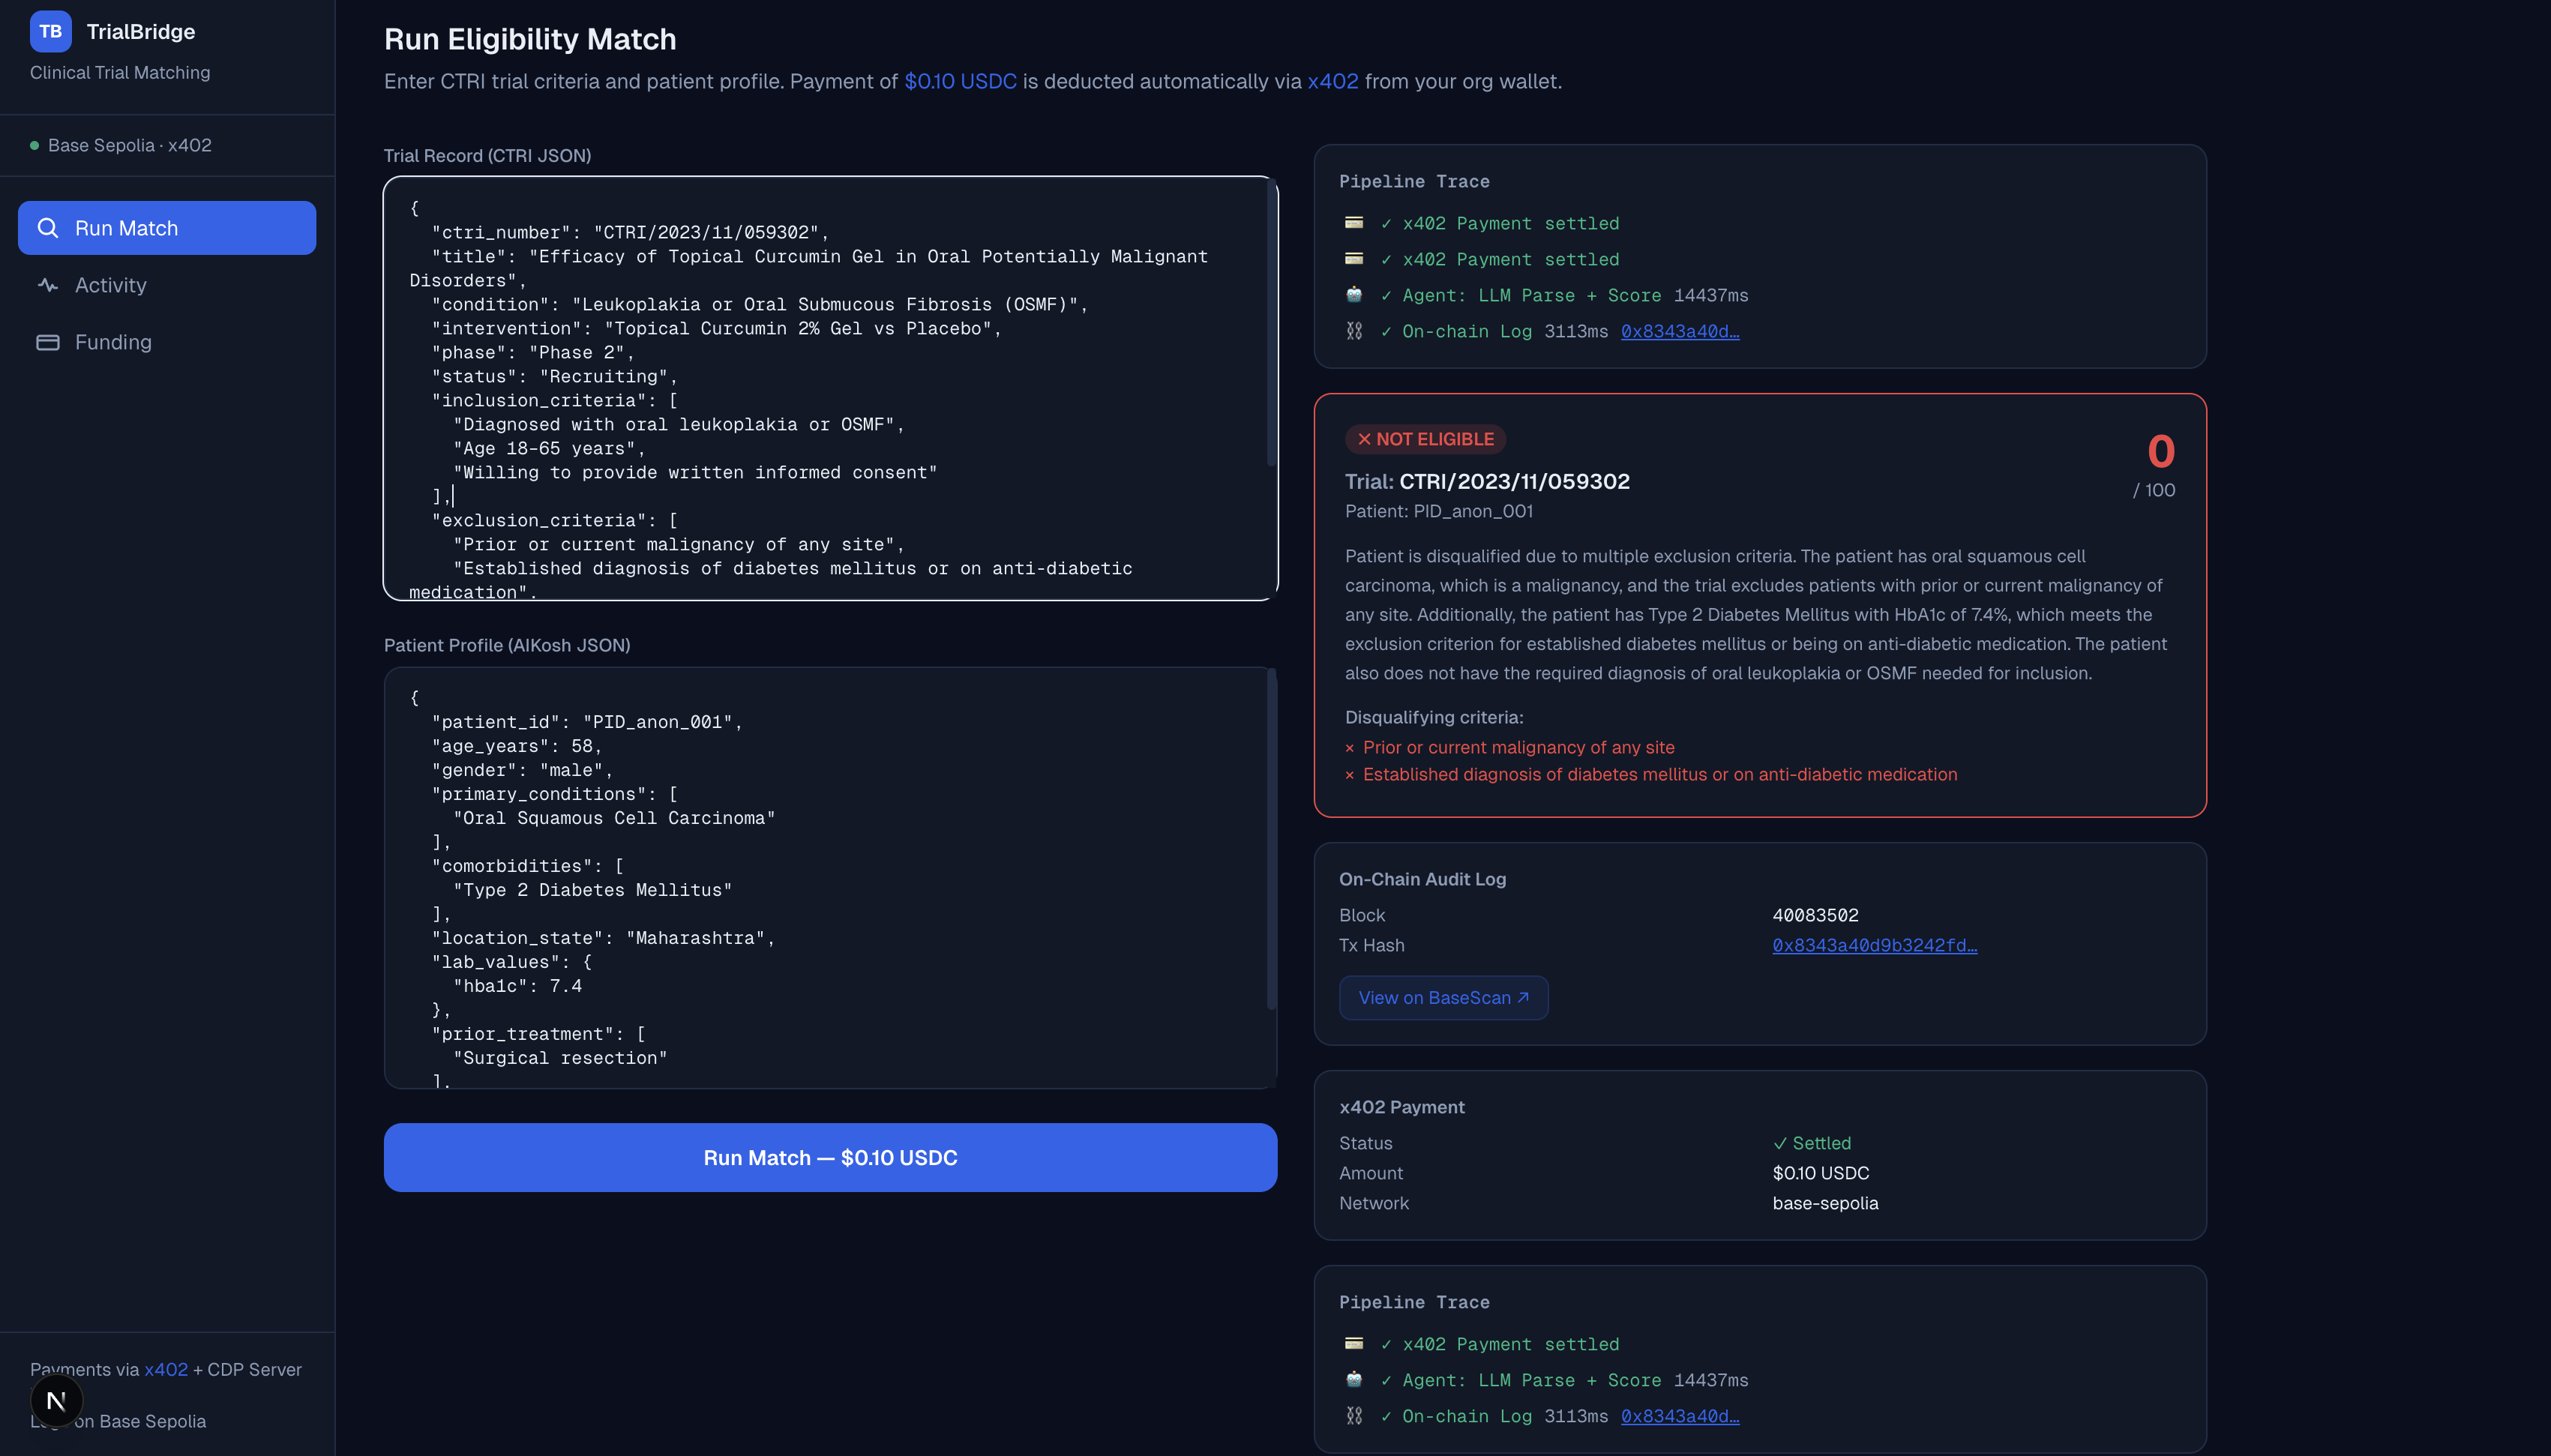The width and height of the screenshot is (2551, 1456).
Task: Click the Activity pulse icon in sidebar
Action: 47,285
